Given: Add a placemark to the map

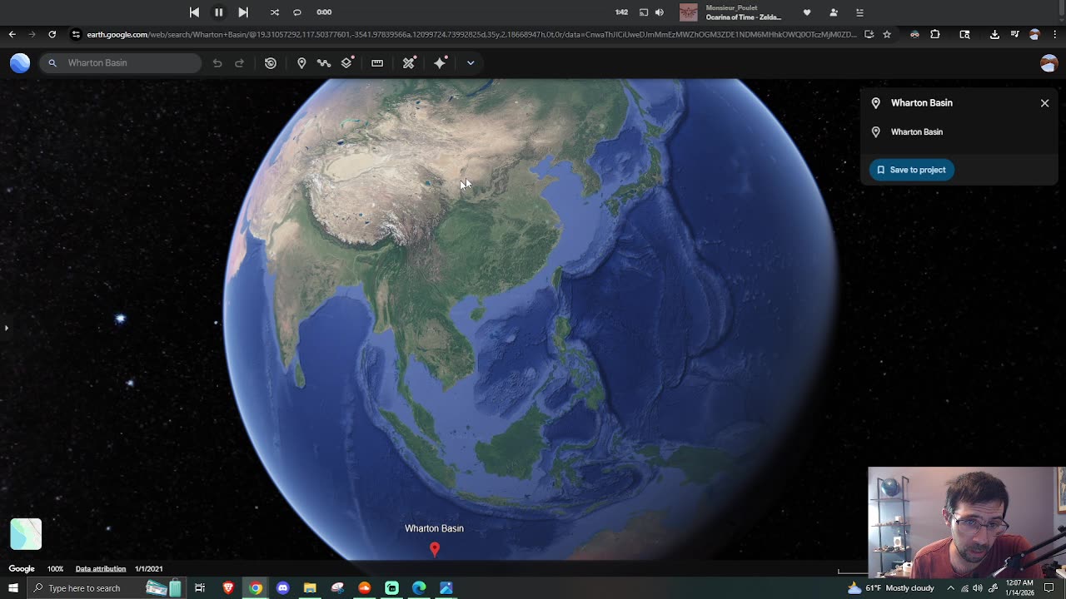Looking at the screenshot, I should (301, 62).
